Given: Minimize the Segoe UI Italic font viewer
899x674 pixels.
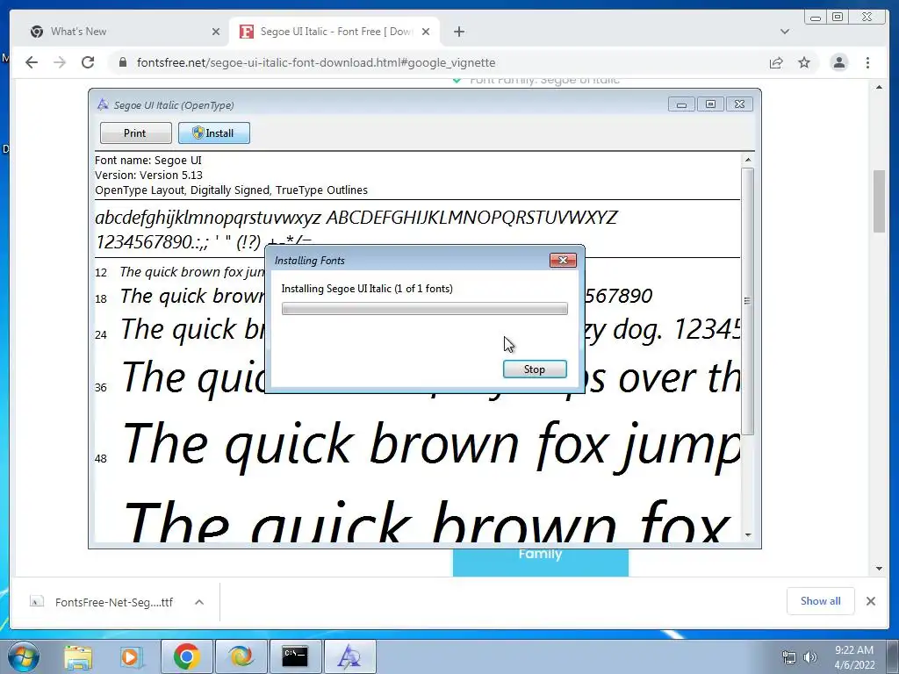Looking at the screenshot, I should [681, 104].
